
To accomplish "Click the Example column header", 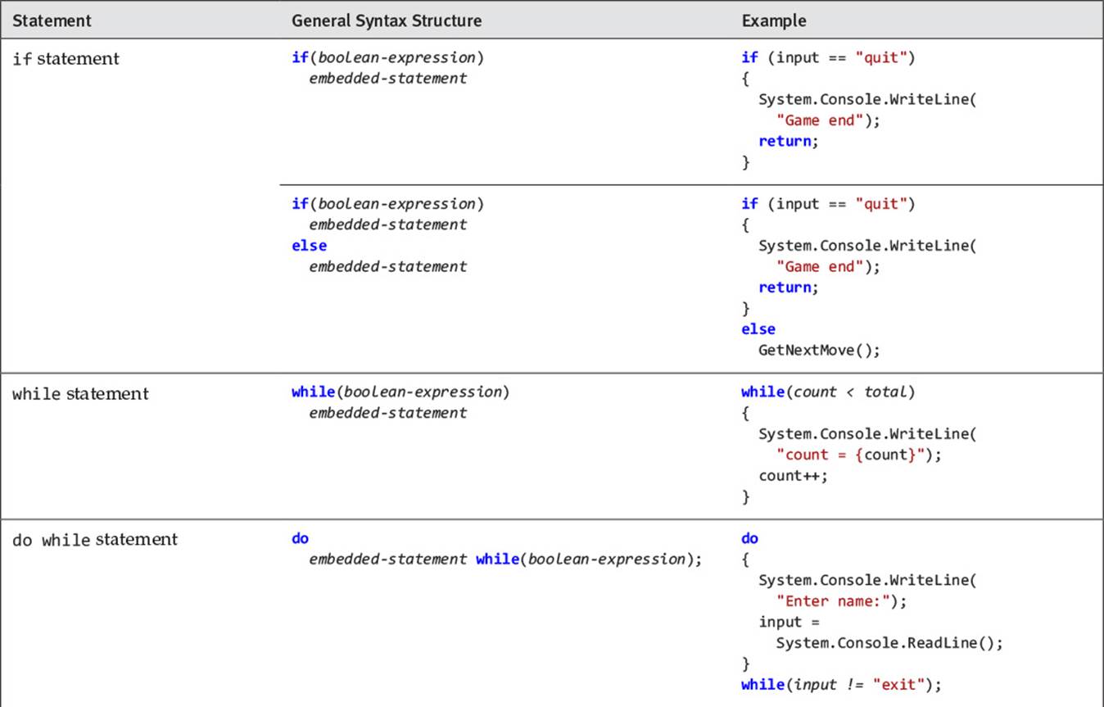I will 774,20.
